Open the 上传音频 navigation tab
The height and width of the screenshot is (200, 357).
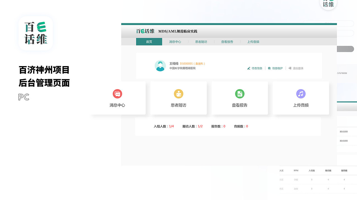pyautogui.click(x=253, y=42)
